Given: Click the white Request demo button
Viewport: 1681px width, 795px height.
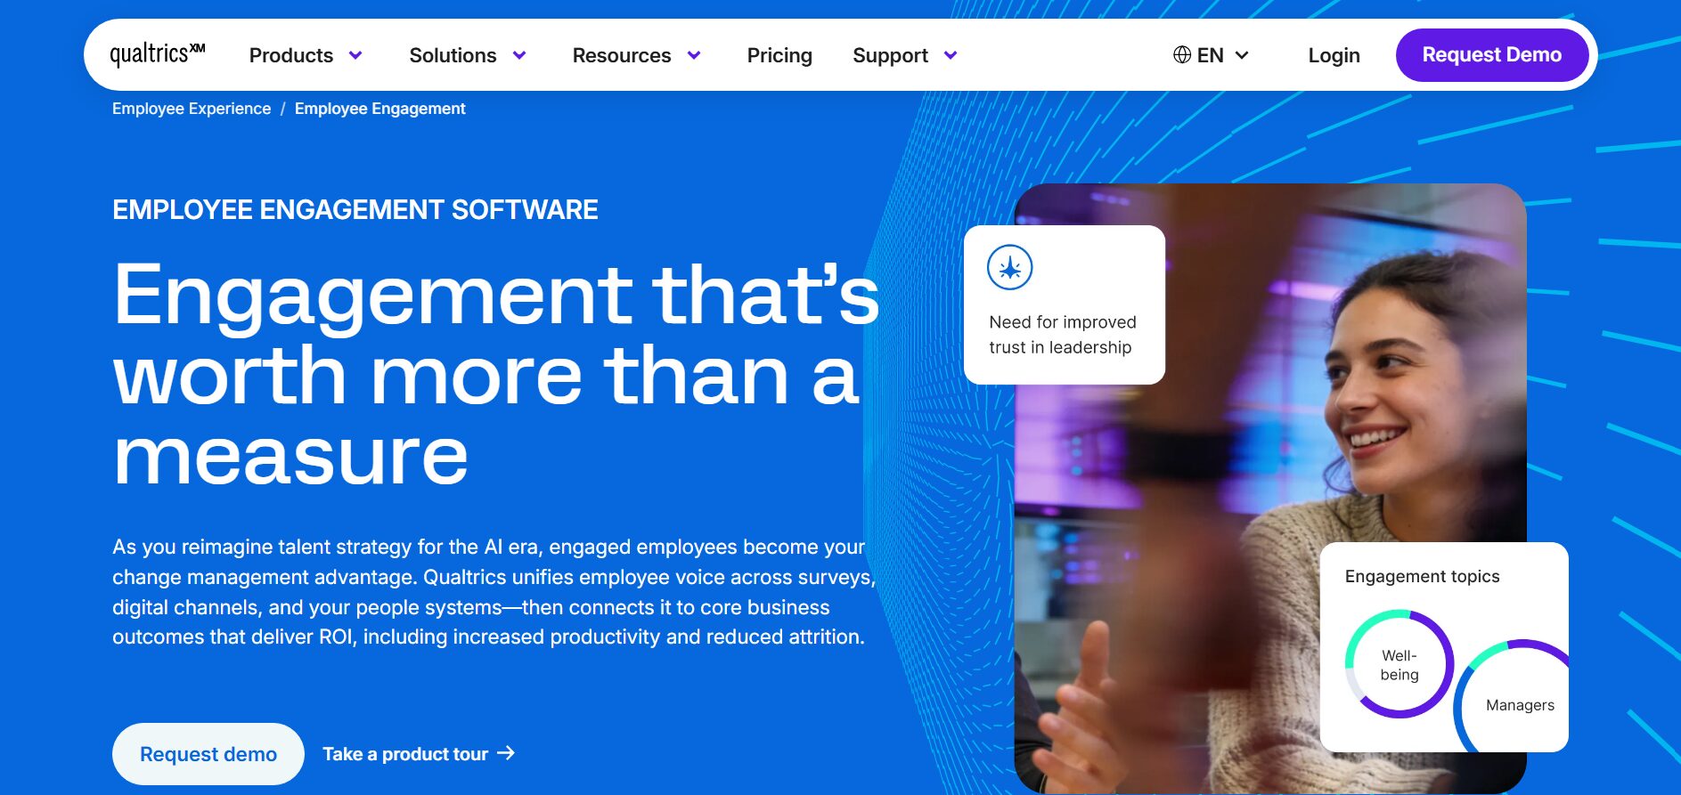Looking at the screenshot, I should click(x=208, y=754).
